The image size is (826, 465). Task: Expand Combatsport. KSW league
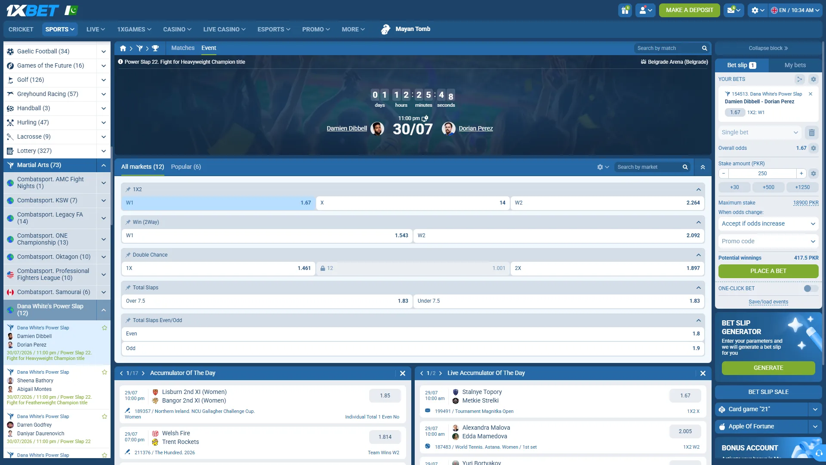click(x=103, y=201)
